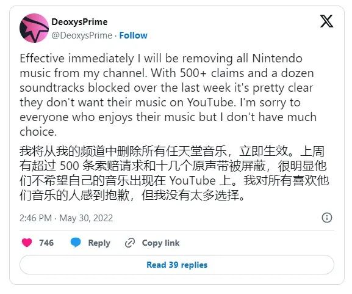Screen dimensions: 352x294
Task: Click the Read 39 replies button
Action: (177, 265)
